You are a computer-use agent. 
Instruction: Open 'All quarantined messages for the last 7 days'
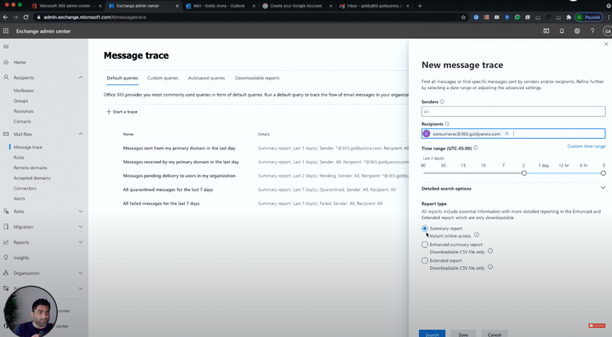[168, 190]
